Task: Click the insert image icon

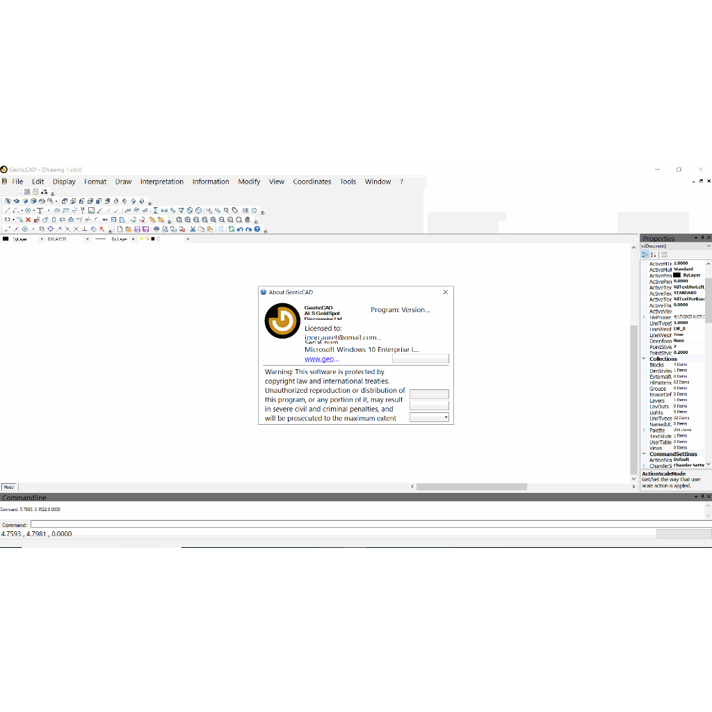Action: (91, 210)
